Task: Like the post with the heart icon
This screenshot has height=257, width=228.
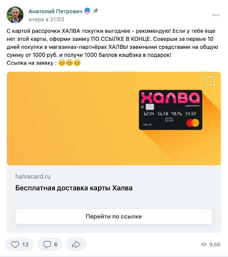Action: click(15, 244)
